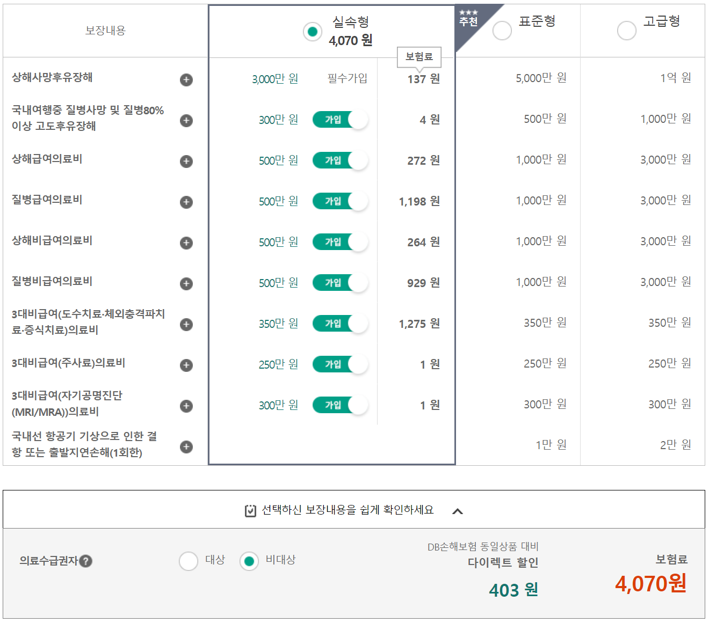Turn off 가입 toggle for 질병비급여의료비

point(340,282)
